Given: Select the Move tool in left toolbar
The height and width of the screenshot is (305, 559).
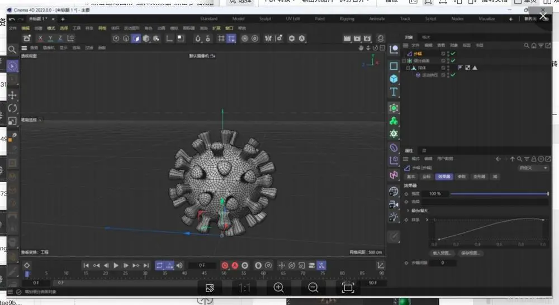Looking at the screenshot, I should (12, 95).
